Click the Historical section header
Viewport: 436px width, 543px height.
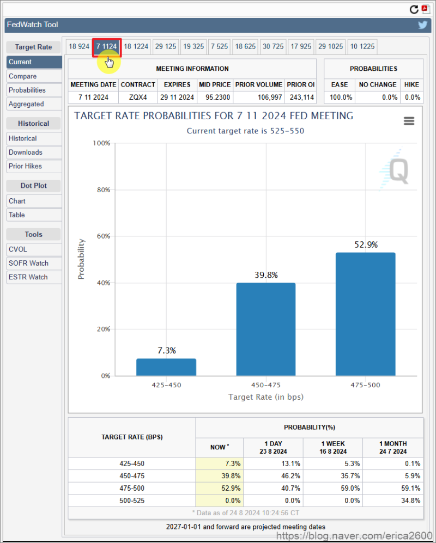coord(33,123)
